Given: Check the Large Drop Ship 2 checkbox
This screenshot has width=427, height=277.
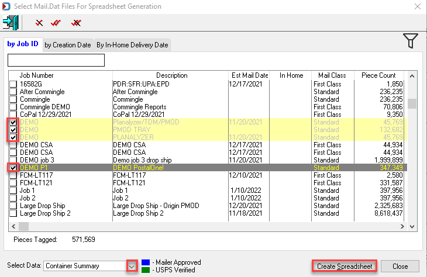Looking at the screenshot, I should [x=13, y=213].
